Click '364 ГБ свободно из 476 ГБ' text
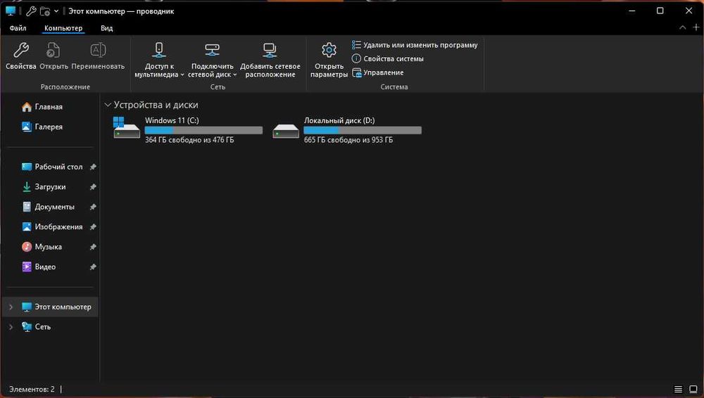704x398 pixels. pos(189,140)
